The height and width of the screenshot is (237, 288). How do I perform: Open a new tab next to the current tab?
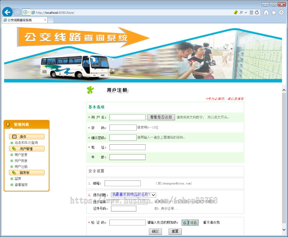[x=51, y=19]
